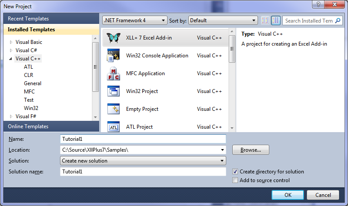The width and height of the screenshot is (348, 206).
Task: Click the tree panel scrollbar thumb
Action: point(95,67)
